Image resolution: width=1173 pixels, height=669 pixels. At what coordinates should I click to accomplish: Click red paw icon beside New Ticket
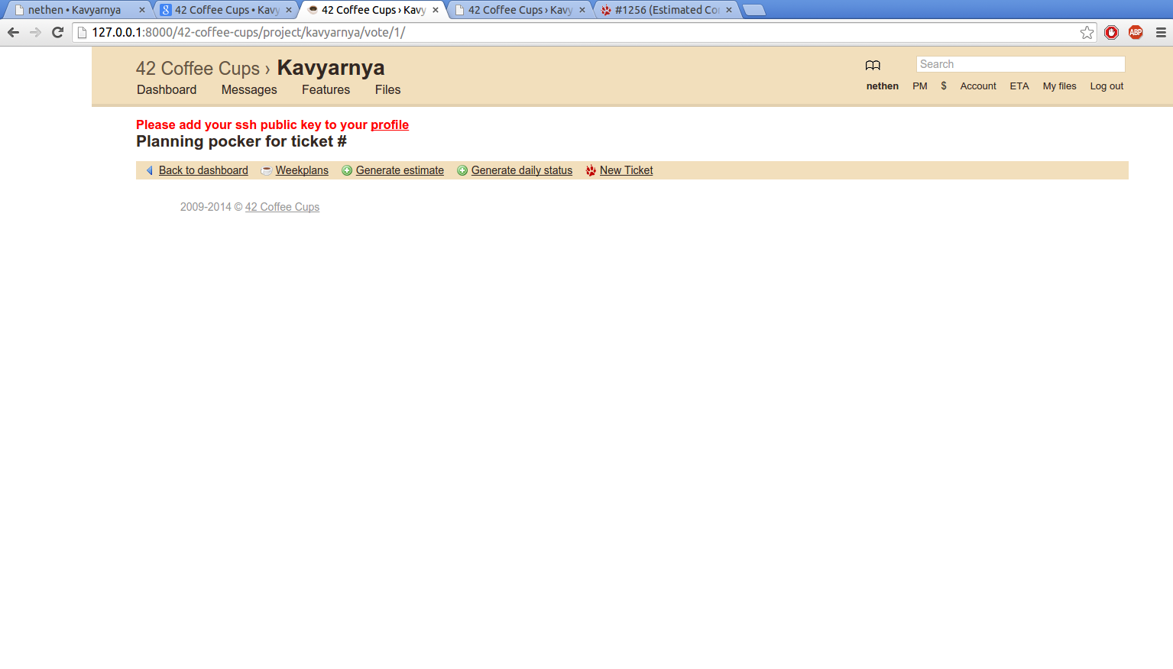coord(591,170)
